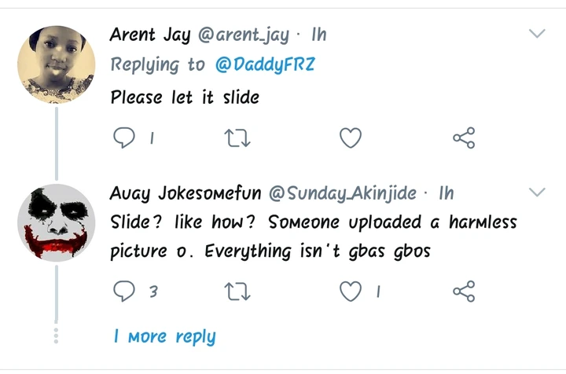Viewport: 566px width, 374px height.
Task: Like Auay Jokesomefun's tweet with the heart
Action: coord(350,291)
